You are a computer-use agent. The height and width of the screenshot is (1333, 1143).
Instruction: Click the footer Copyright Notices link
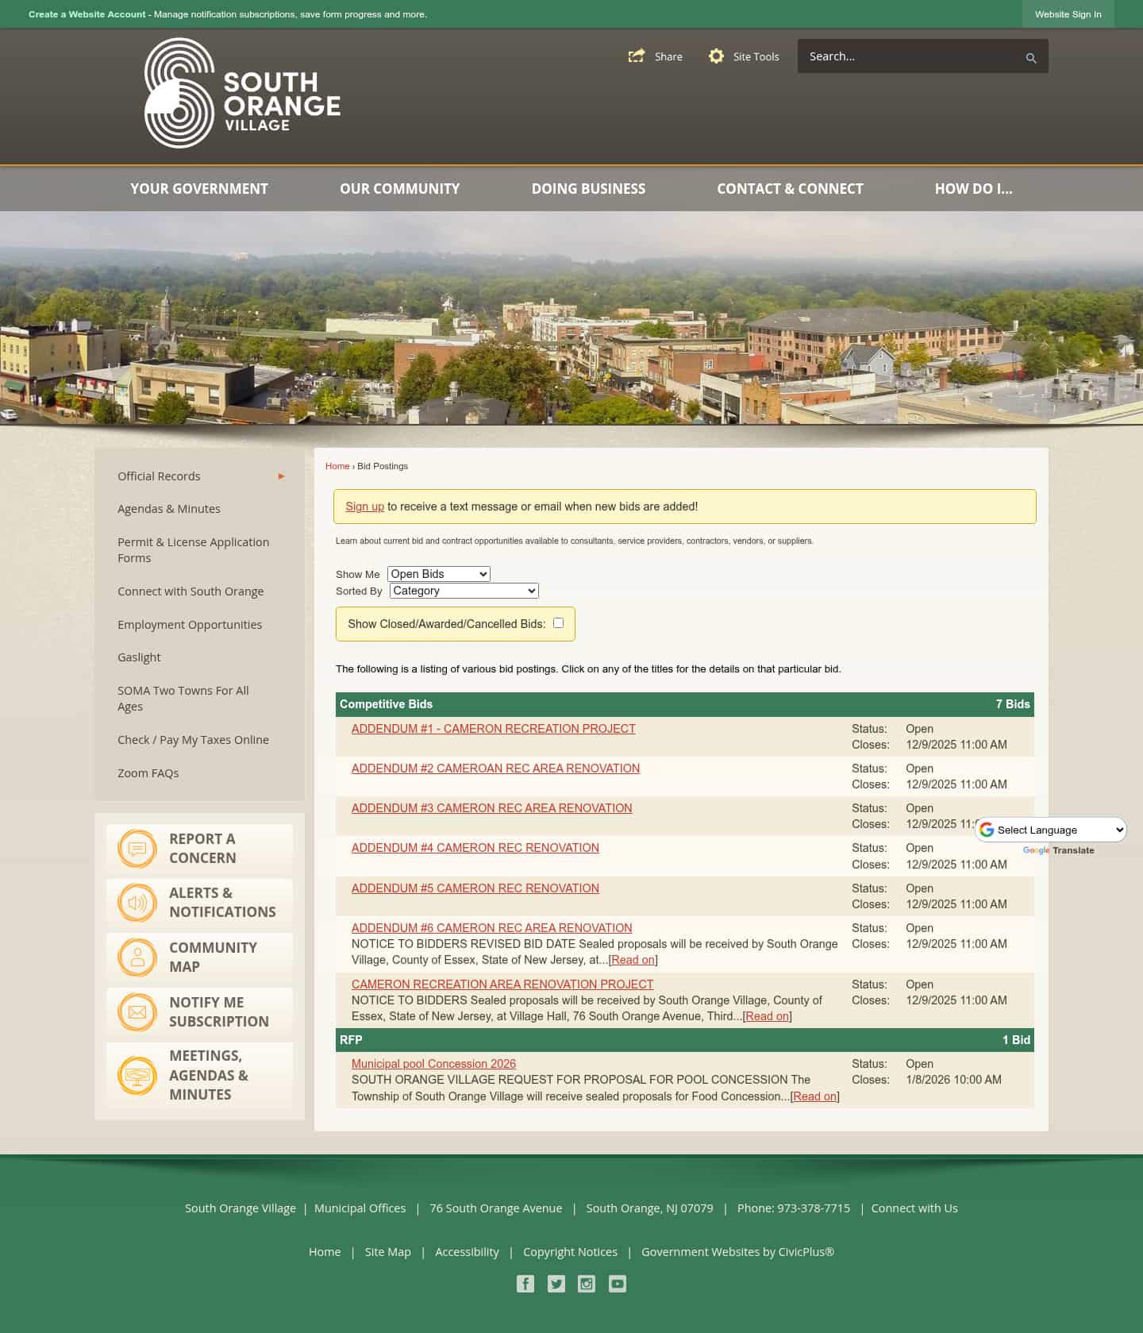(x=570, y=1252)
